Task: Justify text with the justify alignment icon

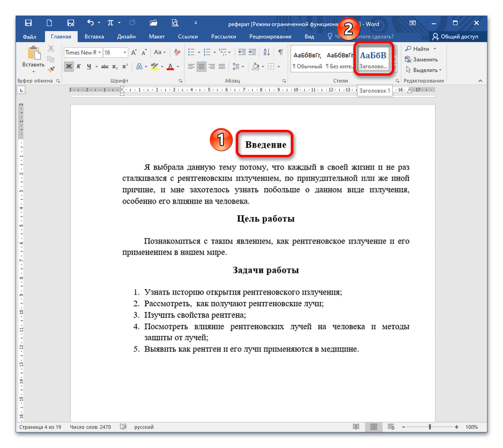Action: click(222, 66)
